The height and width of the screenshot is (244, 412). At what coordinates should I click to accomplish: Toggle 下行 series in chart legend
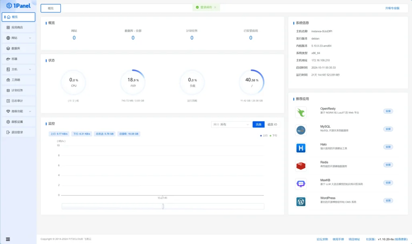(273, 135)
